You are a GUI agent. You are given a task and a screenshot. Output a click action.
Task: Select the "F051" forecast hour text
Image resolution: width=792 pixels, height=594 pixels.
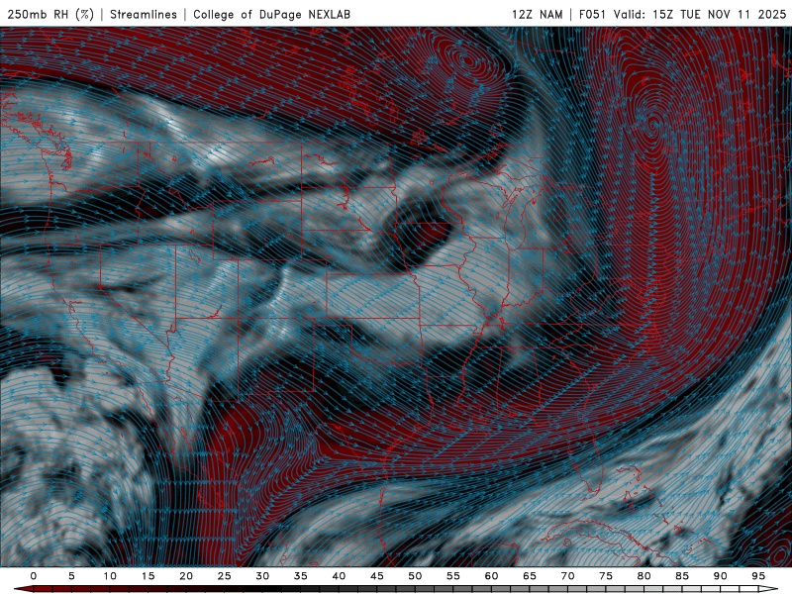[592, 14]
